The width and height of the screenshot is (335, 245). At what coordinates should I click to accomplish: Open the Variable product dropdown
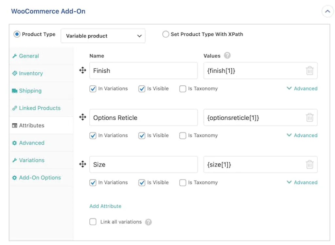point(103,36)
